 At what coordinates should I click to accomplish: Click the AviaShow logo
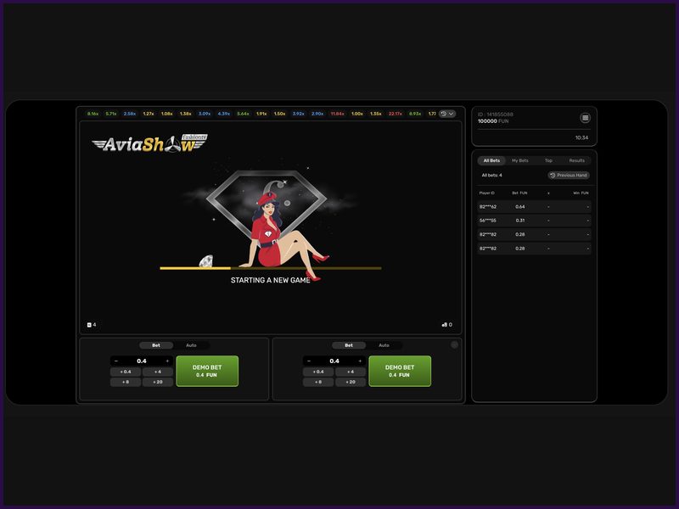point(149,145)
